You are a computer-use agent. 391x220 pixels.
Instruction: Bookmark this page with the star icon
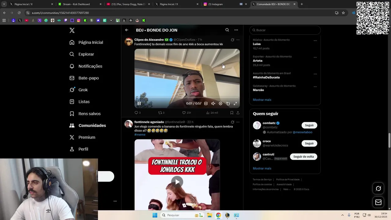tap(343, 13)
